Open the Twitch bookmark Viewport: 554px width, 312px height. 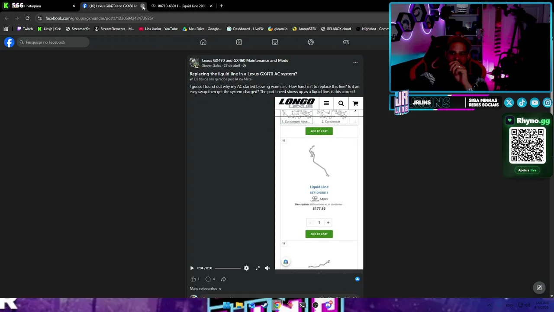click(25, 29)
